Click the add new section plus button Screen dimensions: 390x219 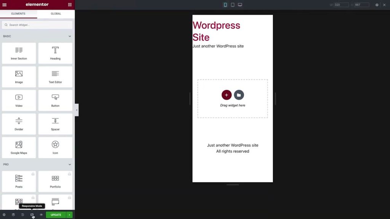tap(227, 95)
